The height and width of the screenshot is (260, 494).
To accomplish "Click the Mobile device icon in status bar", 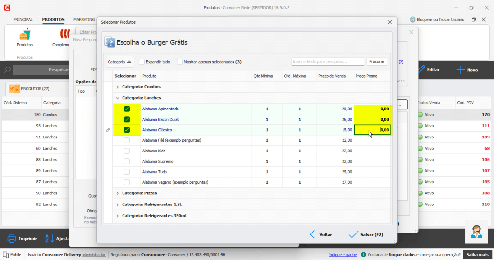I will [x=6, y=255].
